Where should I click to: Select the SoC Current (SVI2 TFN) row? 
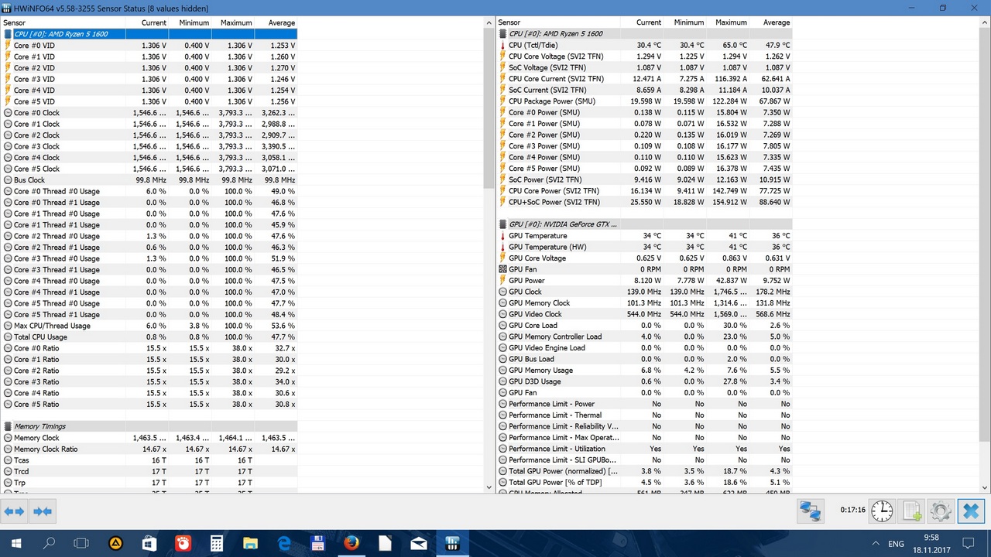click(x=644, y=90)
